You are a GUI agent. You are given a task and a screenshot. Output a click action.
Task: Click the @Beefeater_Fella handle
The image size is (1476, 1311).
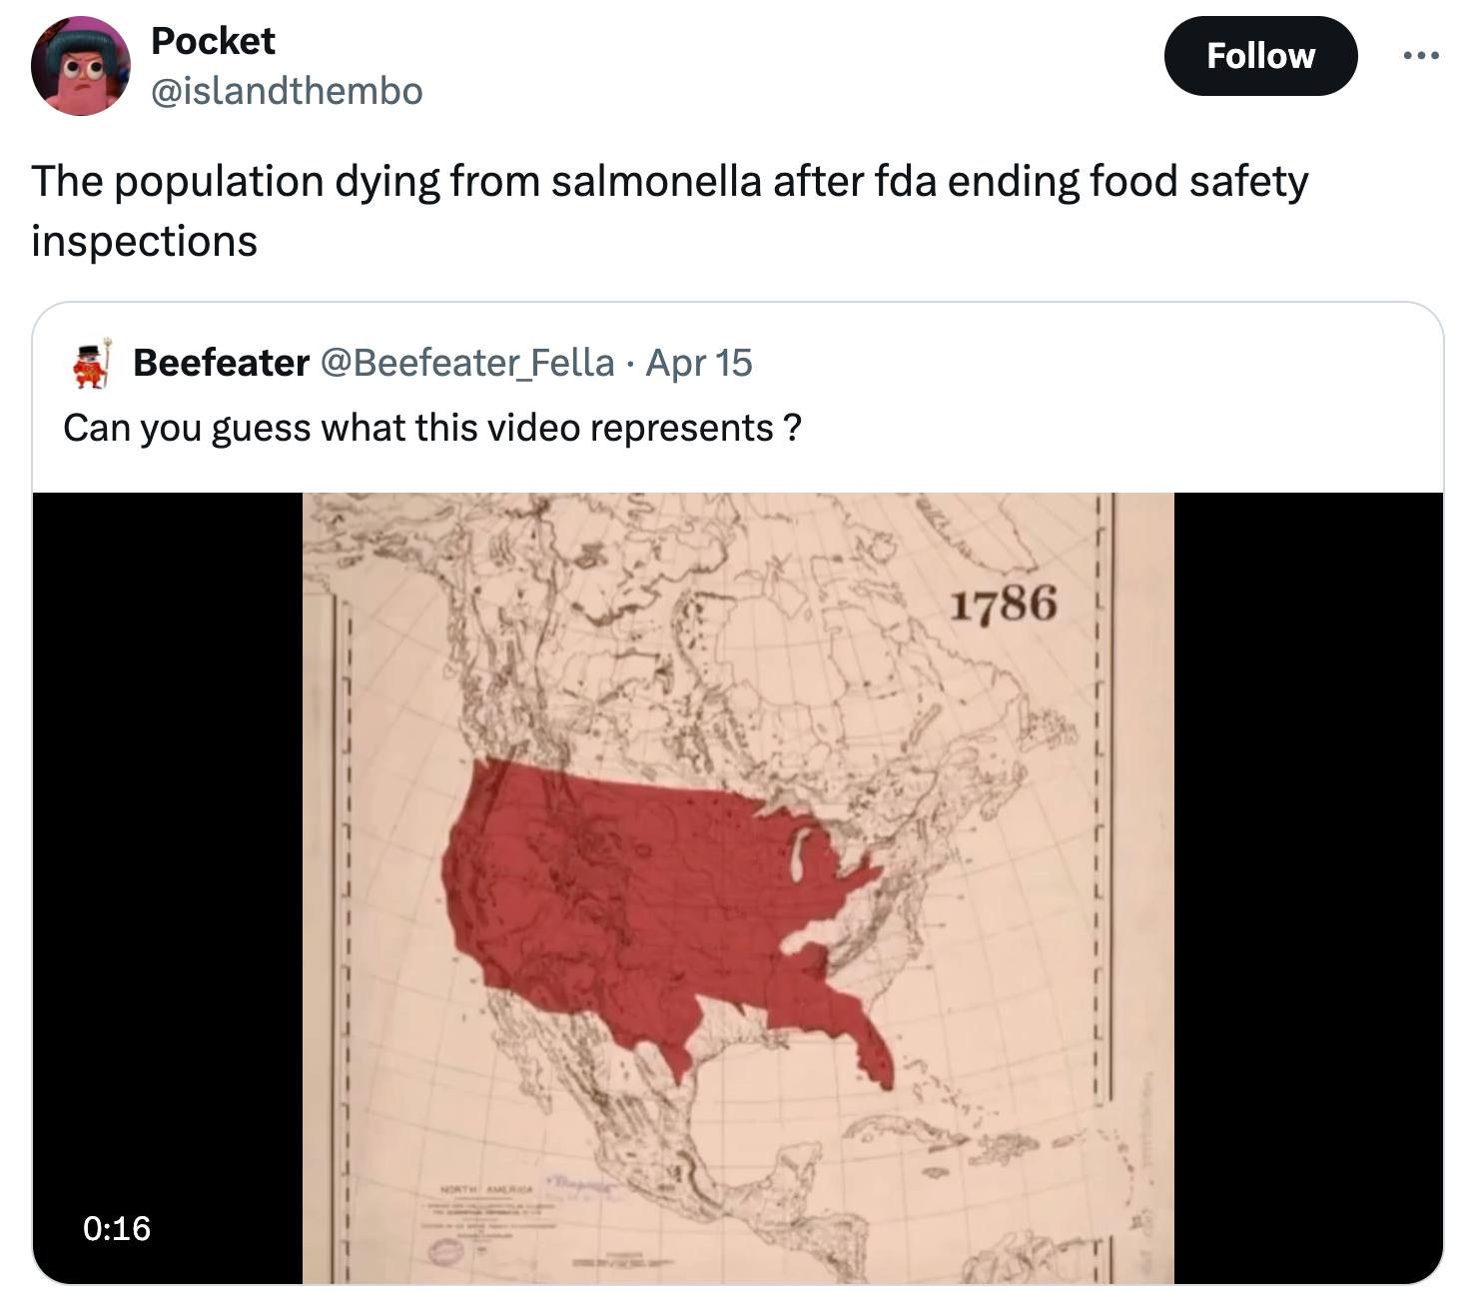(466, 363)
